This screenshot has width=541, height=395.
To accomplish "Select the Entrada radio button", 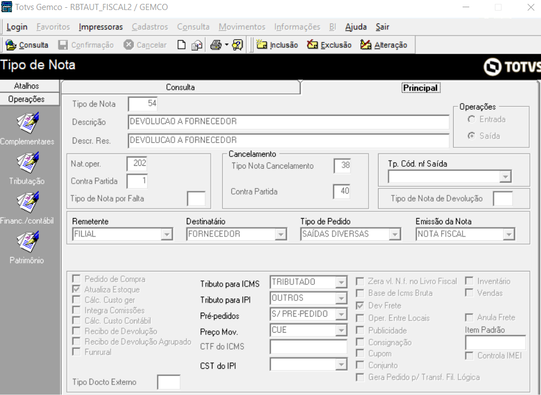I will 471,119.
